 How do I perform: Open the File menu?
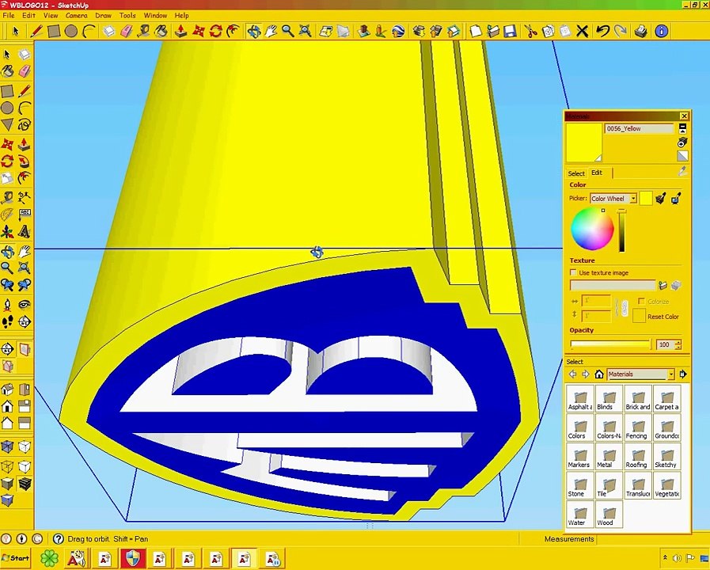[9, 15]
